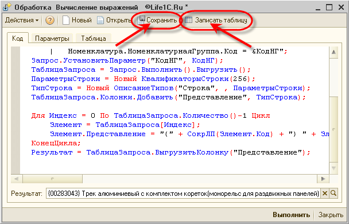
Task: Click the window system icon in title bar
Action: click(x=7, y=7)
